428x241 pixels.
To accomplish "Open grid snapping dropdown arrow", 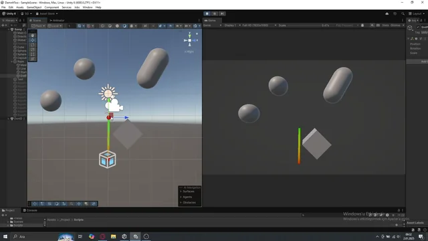I will coord(84,26).
